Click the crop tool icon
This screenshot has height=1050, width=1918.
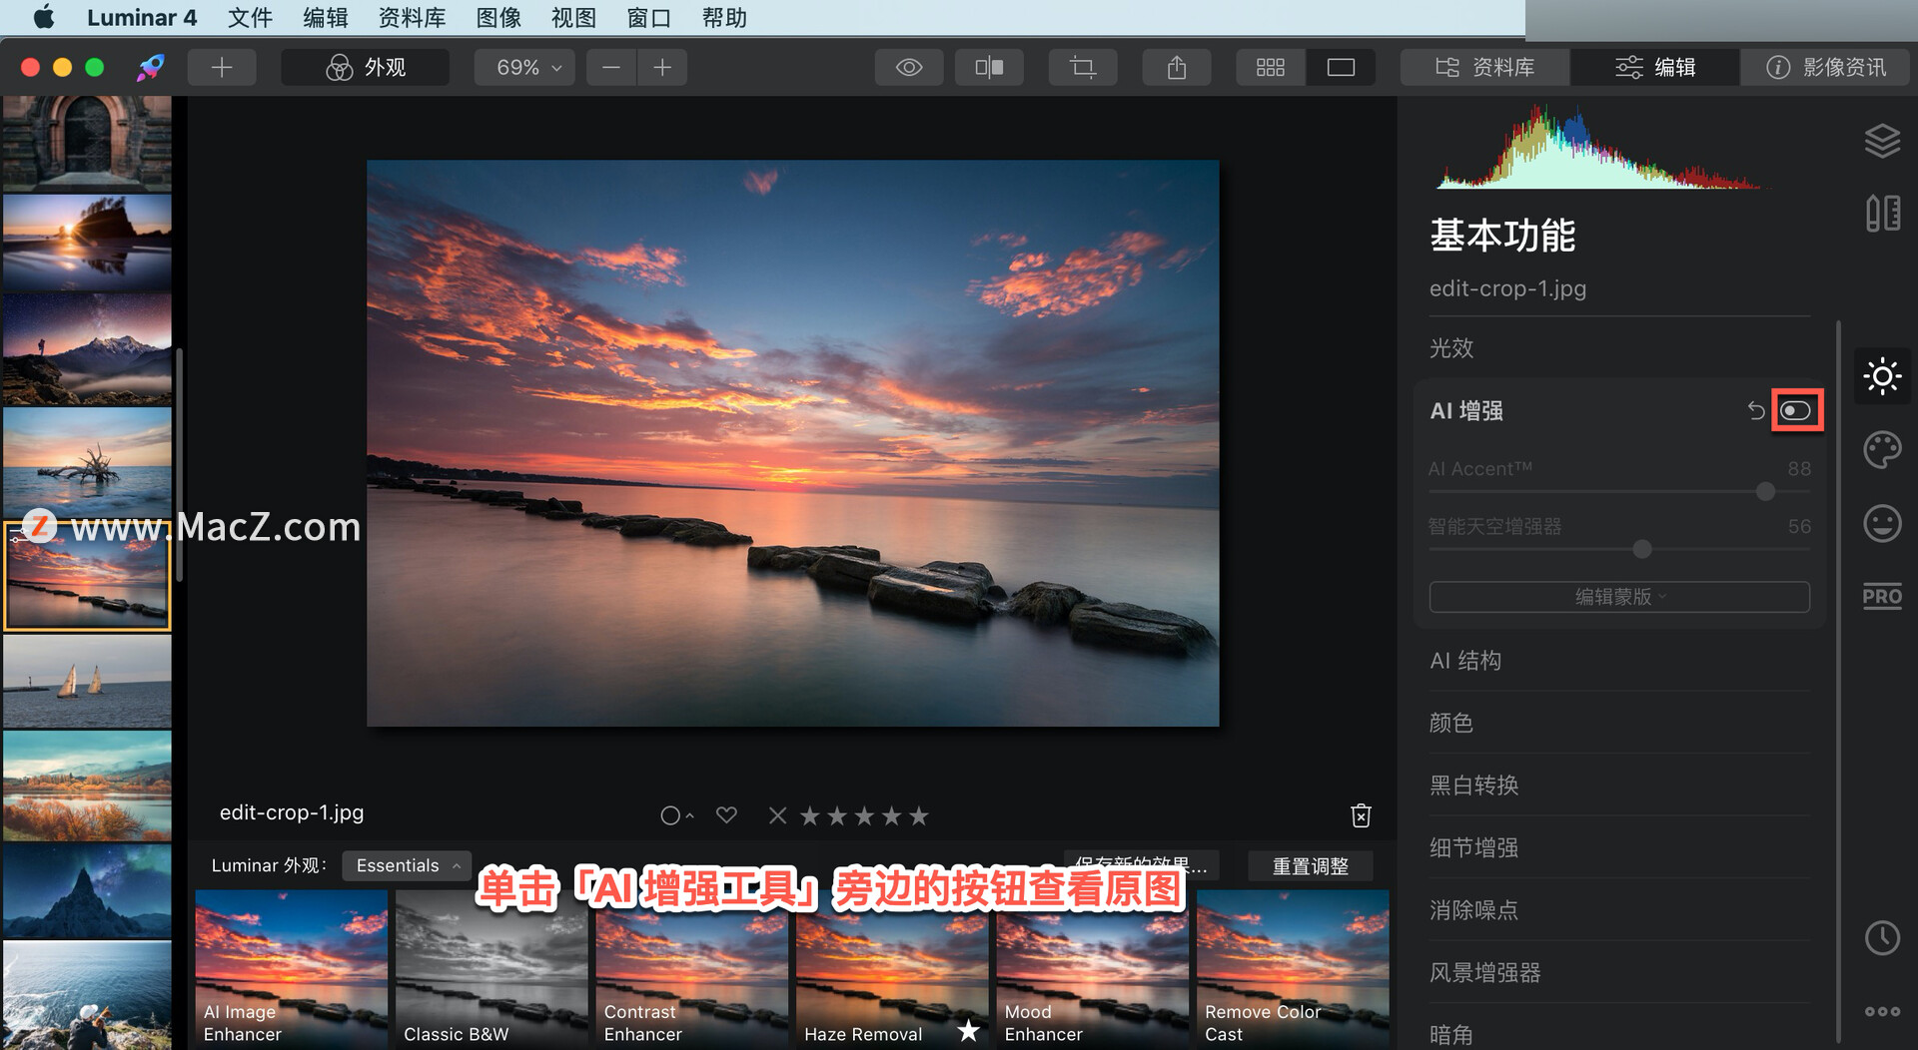tap(1083, 67)
